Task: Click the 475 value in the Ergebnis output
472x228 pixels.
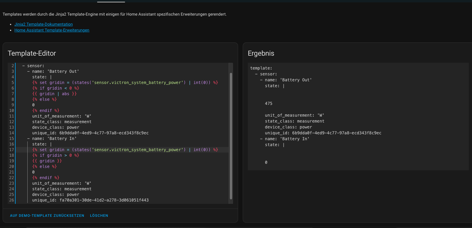Action: [268, 103]
